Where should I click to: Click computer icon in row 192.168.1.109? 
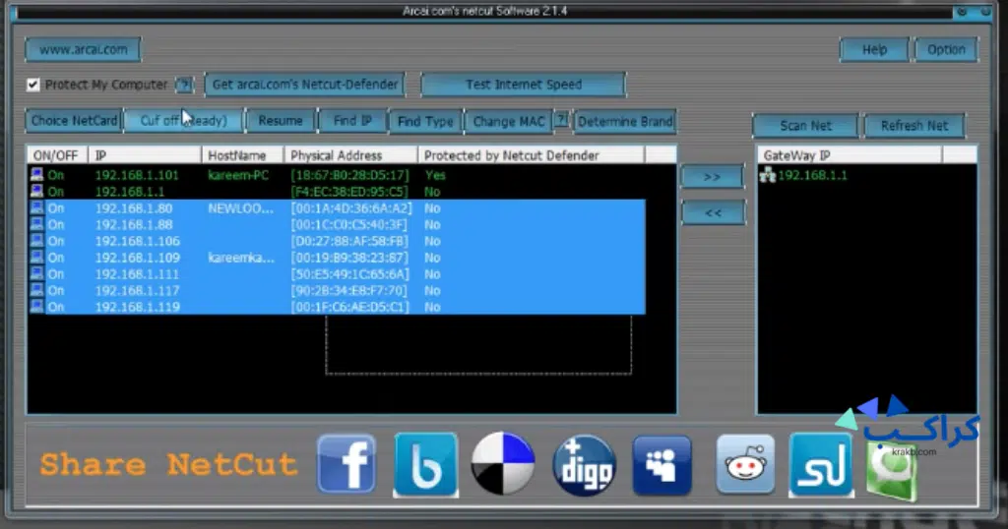click(x=37, y=258)
